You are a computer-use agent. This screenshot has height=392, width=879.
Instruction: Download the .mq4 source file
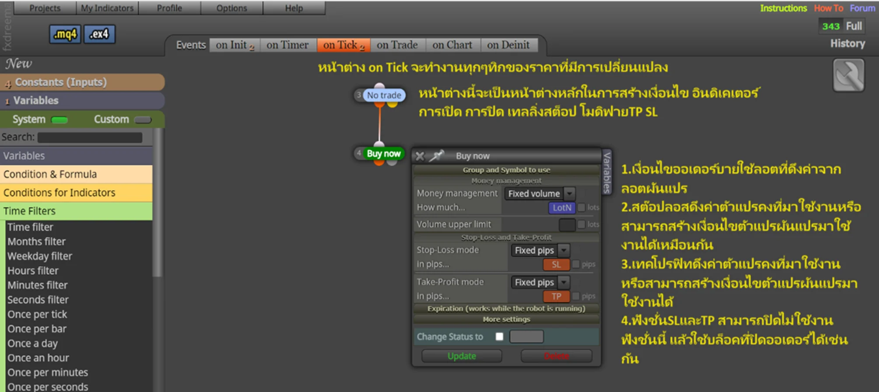pyautogui.click(x=65, y=34)
